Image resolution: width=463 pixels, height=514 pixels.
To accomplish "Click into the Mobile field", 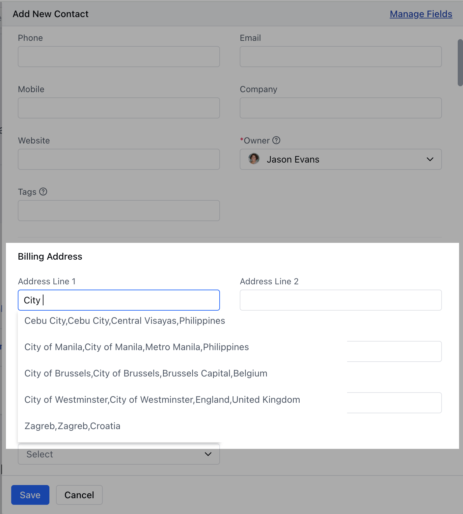I will pos(119,108).
